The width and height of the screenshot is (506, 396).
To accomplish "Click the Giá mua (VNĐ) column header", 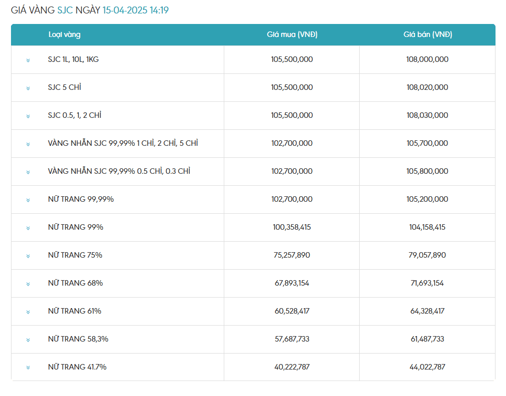I will 292,34.
